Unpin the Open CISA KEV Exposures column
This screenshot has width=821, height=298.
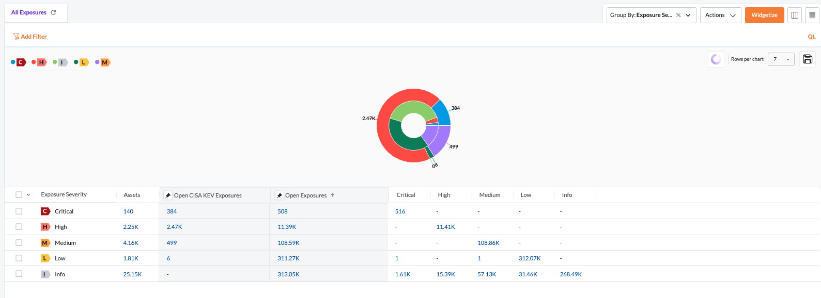tap(168, 195)
